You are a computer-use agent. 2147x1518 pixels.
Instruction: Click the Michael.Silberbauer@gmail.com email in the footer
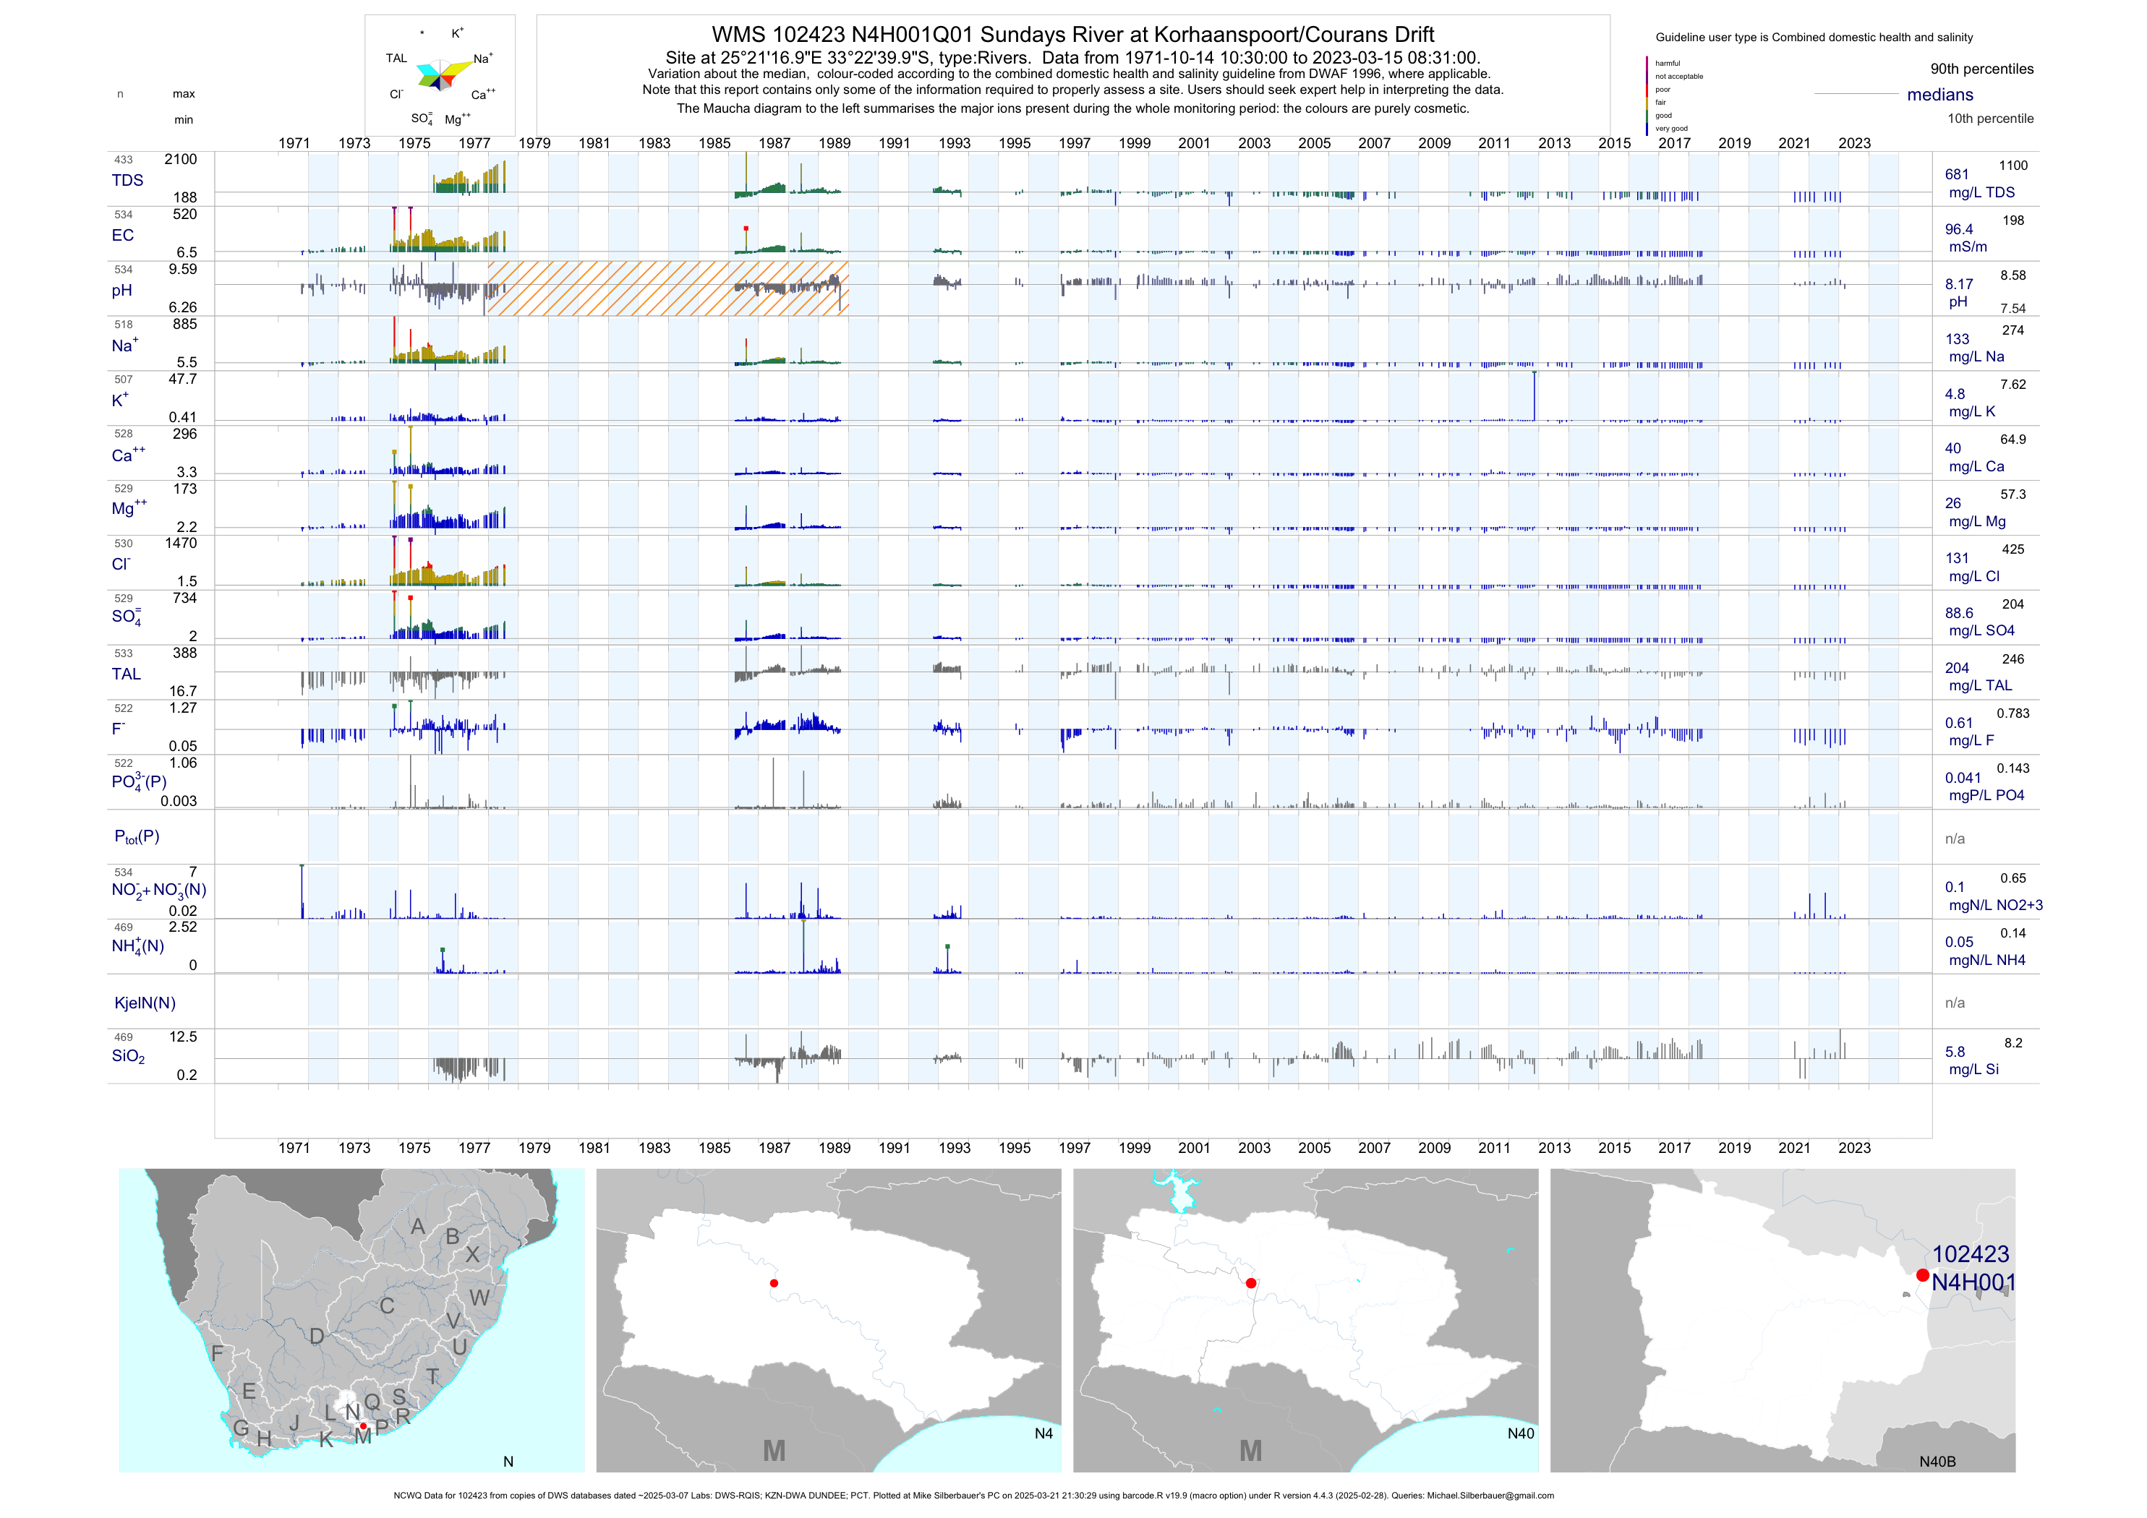(1490, 1496)
